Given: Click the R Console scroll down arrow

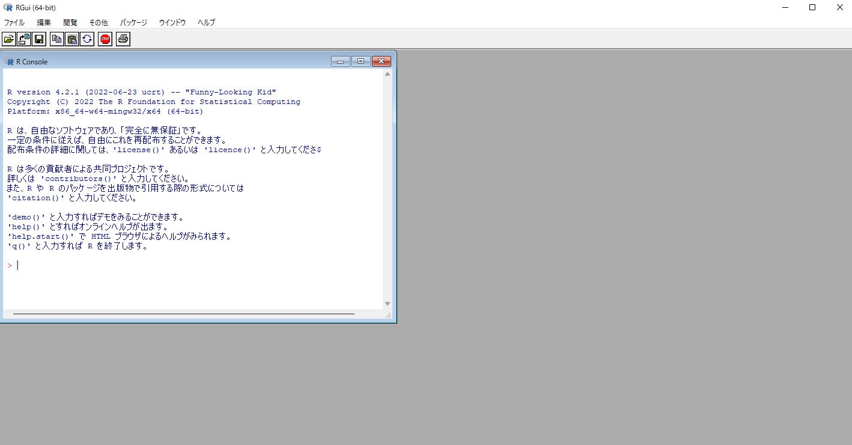Looking at the screenshot, I should [x=388, y=304].
